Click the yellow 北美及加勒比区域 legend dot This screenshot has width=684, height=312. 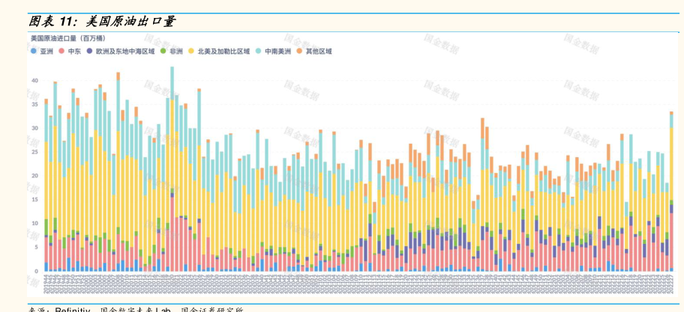pos(191,52)
